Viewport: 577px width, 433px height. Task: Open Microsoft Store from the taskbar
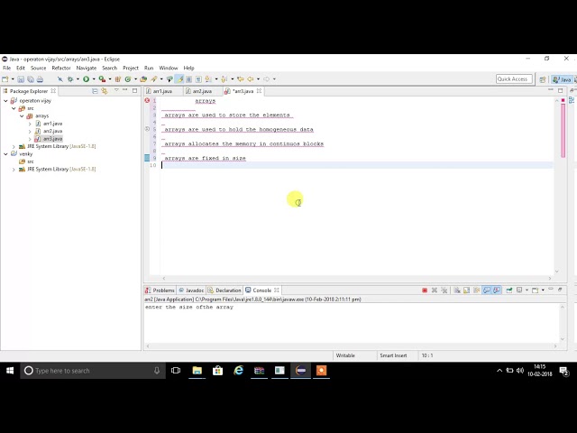(218, 371)
